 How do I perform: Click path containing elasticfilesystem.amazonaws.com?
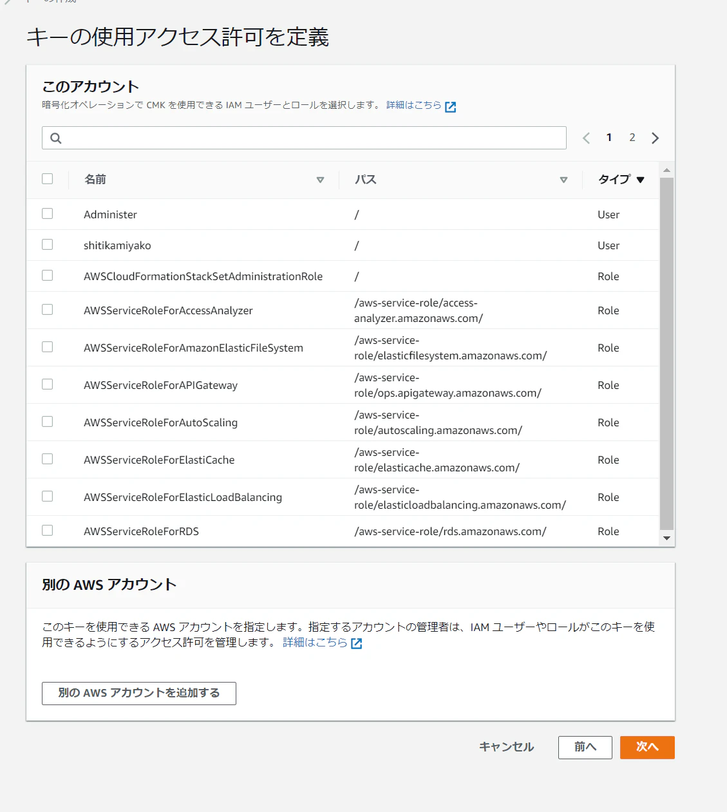pos(451,348)
